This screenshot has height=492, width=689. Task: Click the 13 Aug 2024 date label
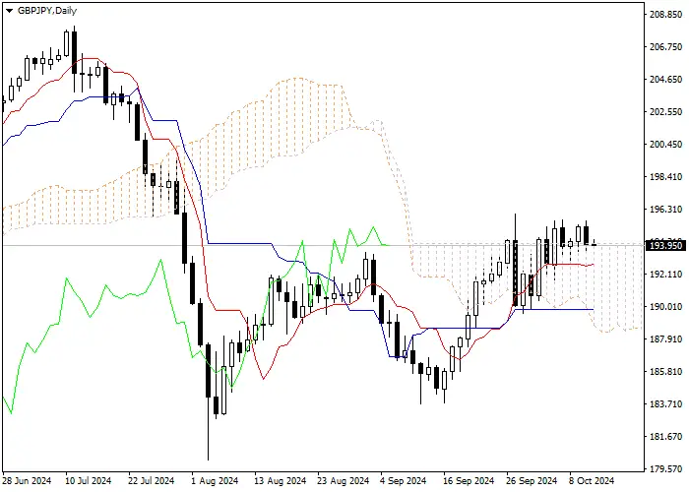tap(280, 480)
